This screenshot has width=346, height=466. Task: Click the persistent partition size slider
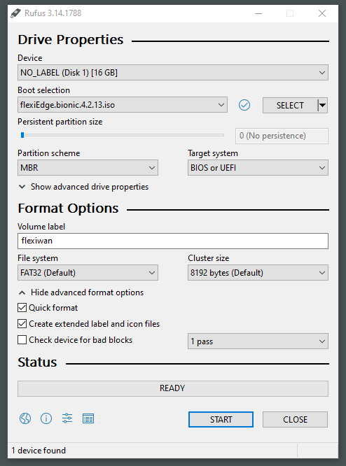[121, 135]
